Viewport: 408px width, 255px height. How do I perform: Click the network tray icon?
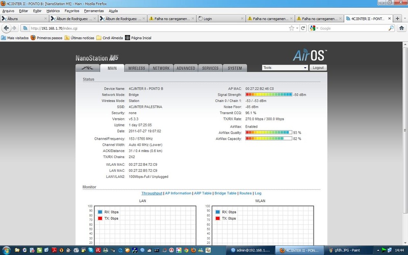(390, 250)
